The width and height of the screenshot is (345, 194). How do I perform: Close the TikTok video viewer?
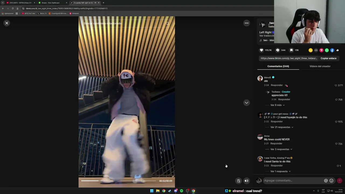7,23
